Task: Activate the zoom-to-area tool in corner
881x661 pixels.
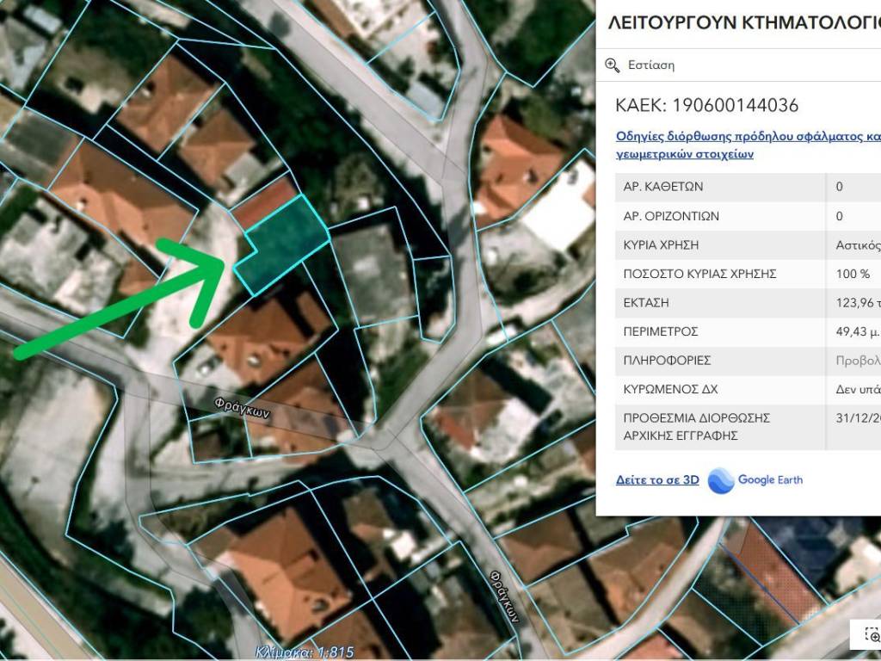Action: coord(870,634)
